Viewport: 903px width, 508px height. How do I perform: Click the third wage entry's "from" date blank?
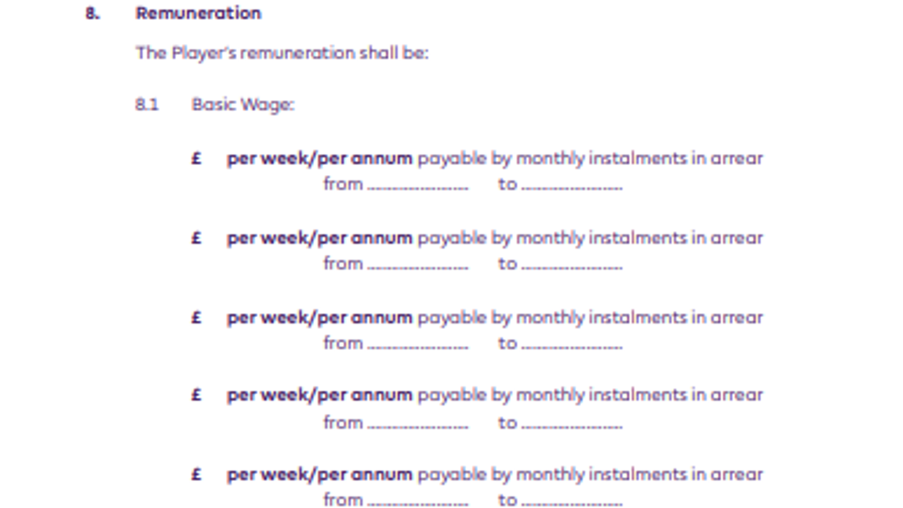tap(418, 344)
